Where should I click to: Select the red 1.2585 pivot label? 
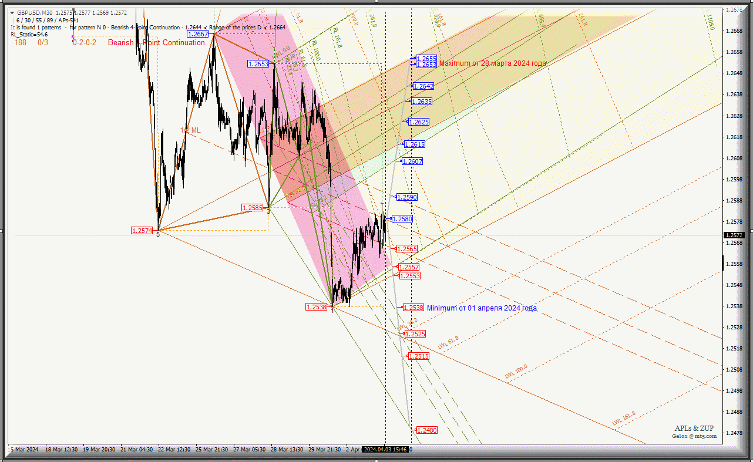[253, 207]
